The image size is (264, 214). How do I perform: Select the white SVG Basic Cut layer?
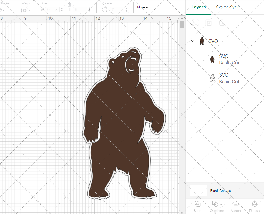tap(229, 78)
